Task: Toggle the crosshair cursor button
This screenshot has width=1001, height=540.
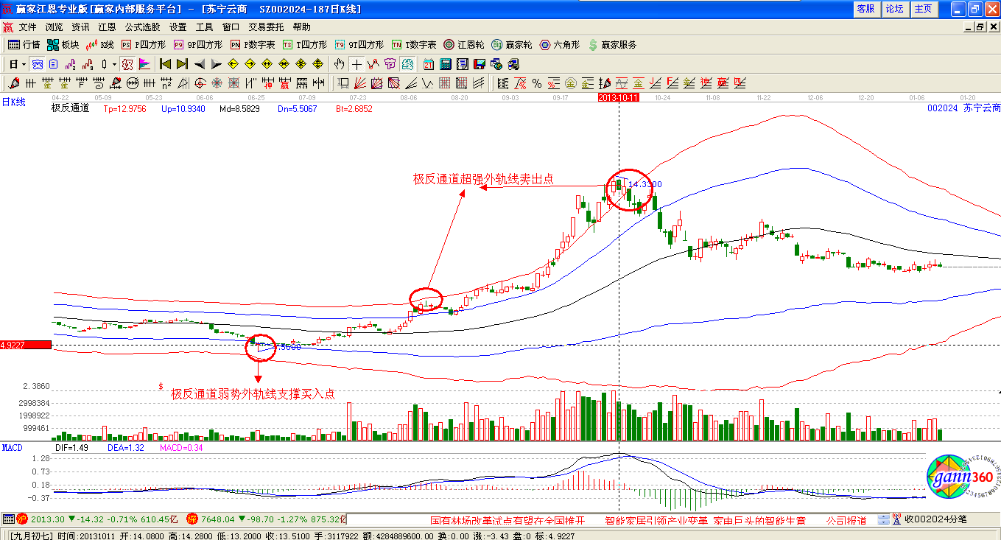Action: coord(357,64)
